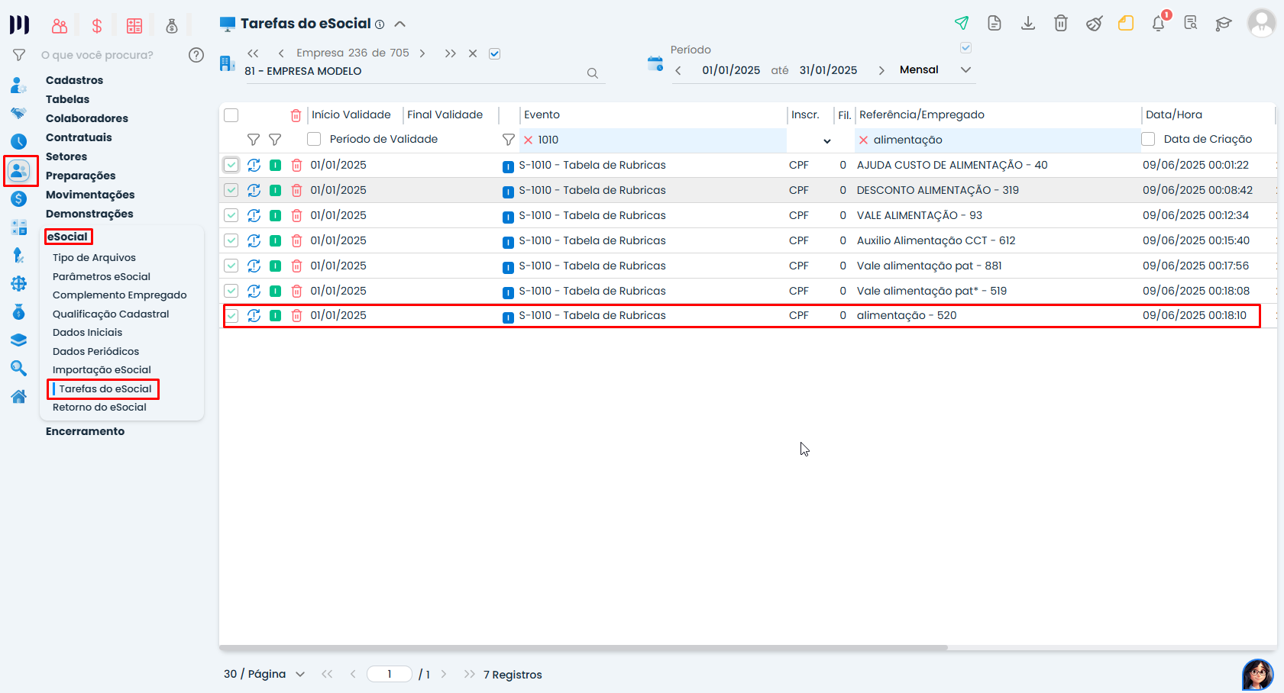Image resolution: width=1284 pixels, height=693 pixels.
Task: Open the Mensal period dropdown
Action: (x=965, y=69)
